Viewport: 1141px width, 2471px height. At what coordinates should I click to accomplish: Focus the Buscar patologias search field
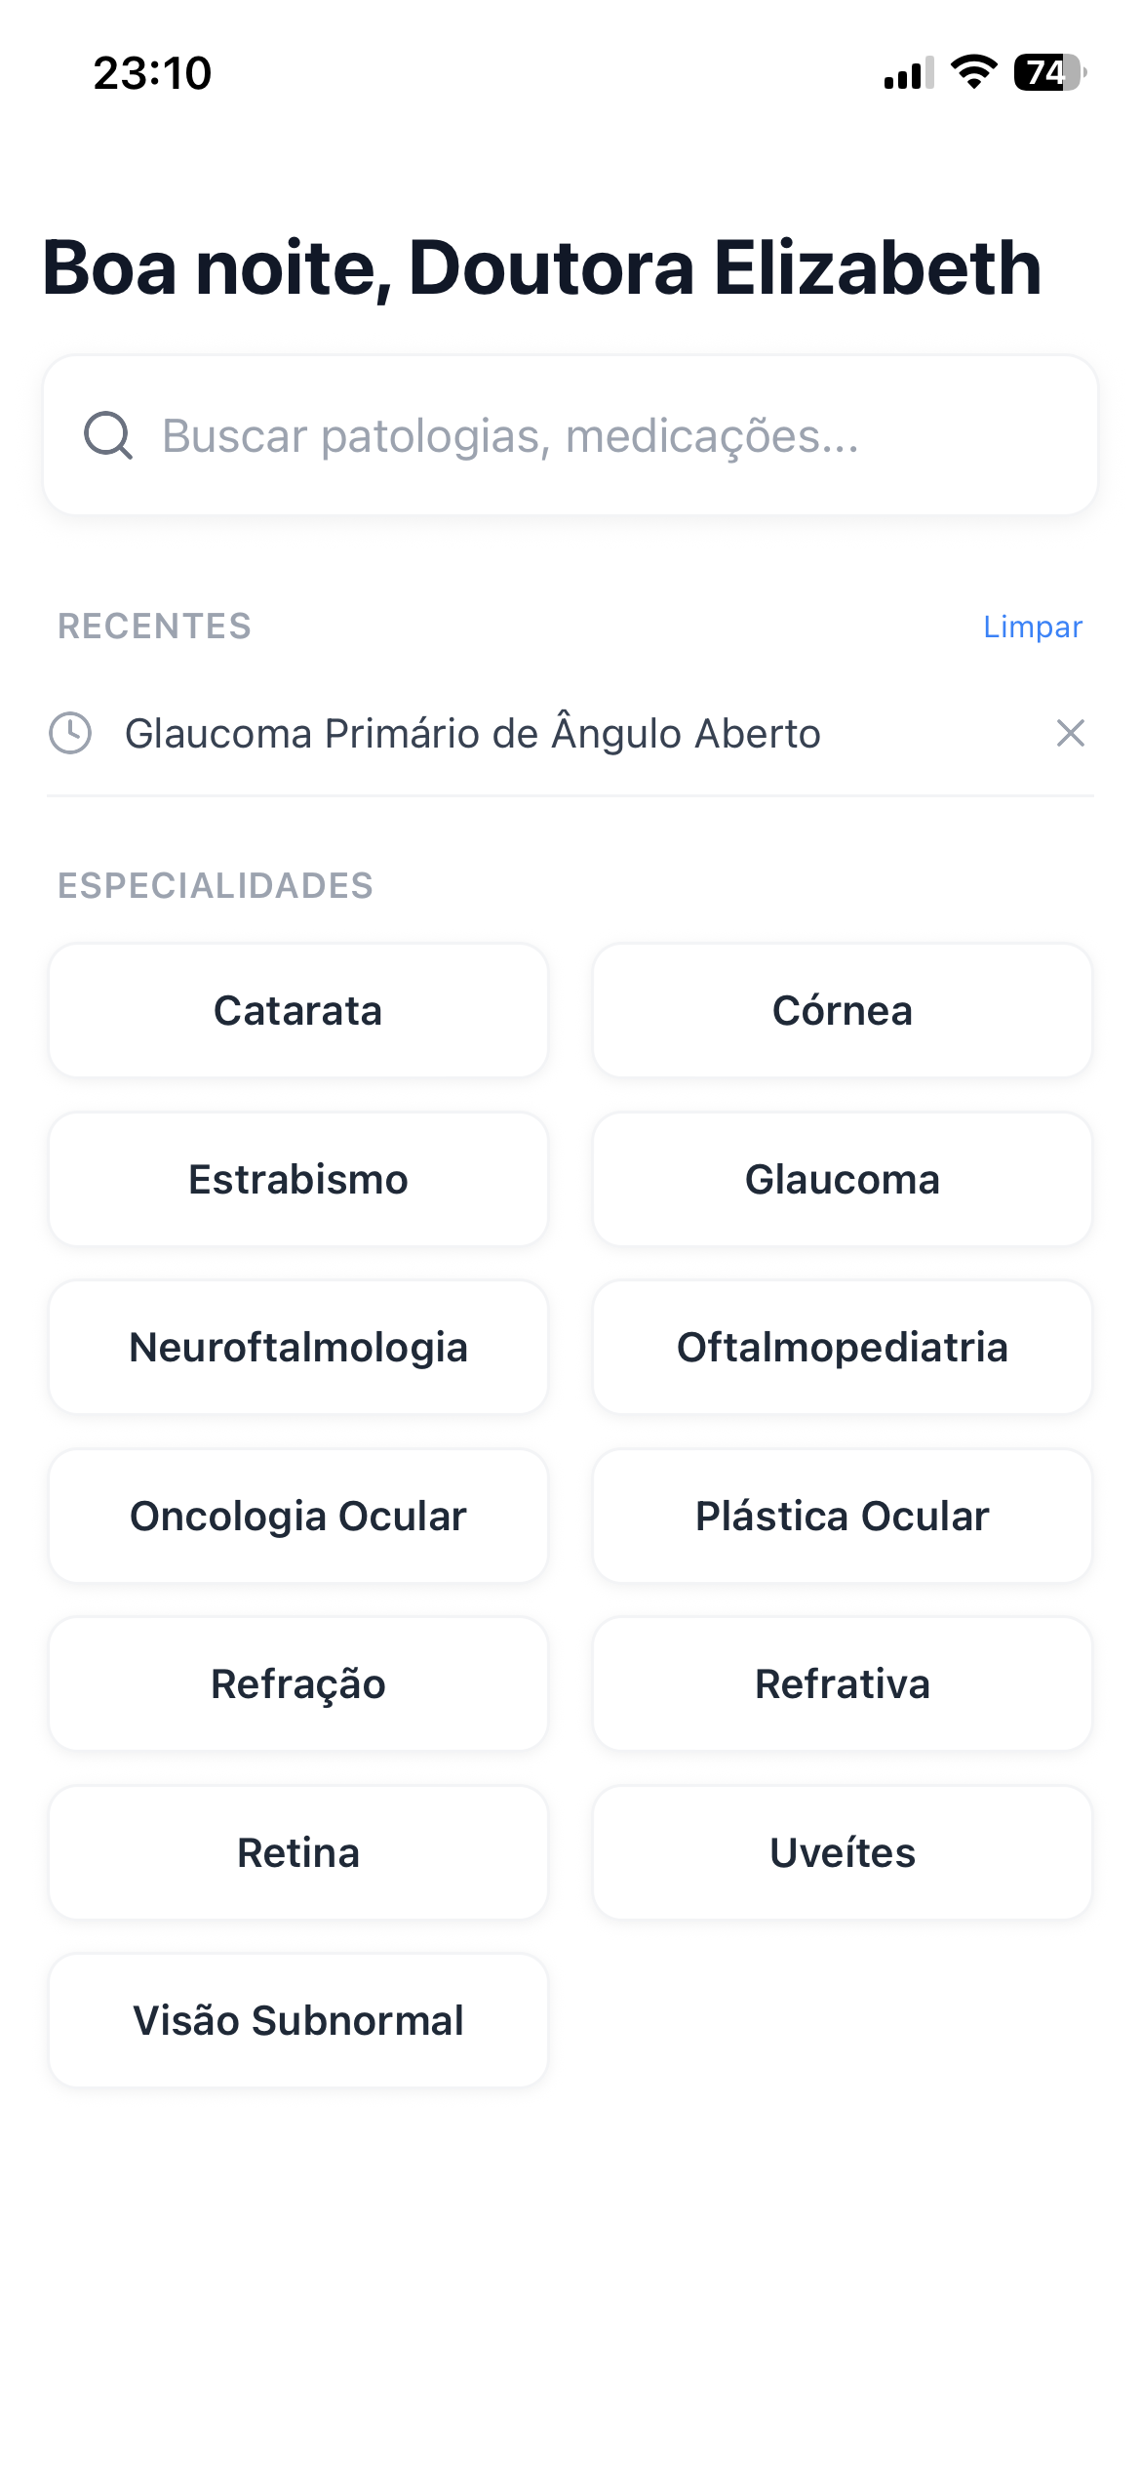pyautogui.click(x=585, y=435)
